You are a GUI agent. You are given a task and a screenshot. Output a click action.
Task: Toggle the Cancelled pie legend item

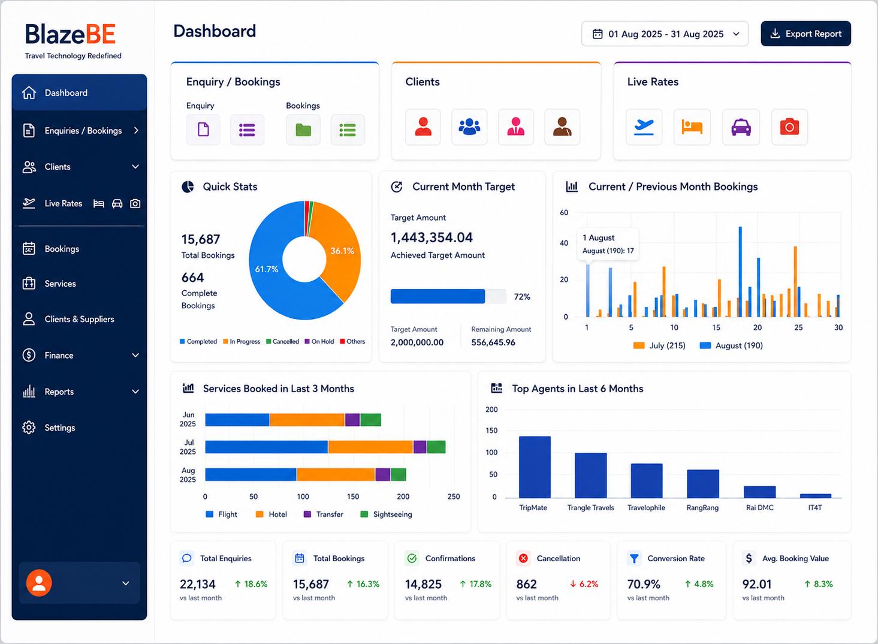click(x=282, y=341)
